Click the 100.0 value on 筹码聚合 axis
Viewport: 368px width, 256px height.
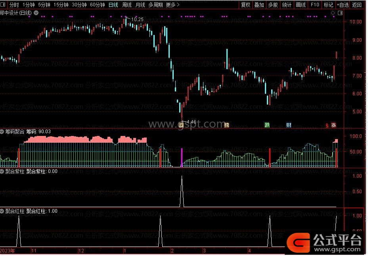[356, 136]
